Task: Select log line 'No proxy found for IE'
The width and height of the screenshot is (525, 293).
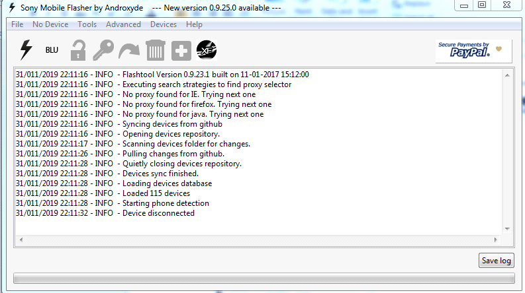Action: pyautogui.click(x=136, y=94)
